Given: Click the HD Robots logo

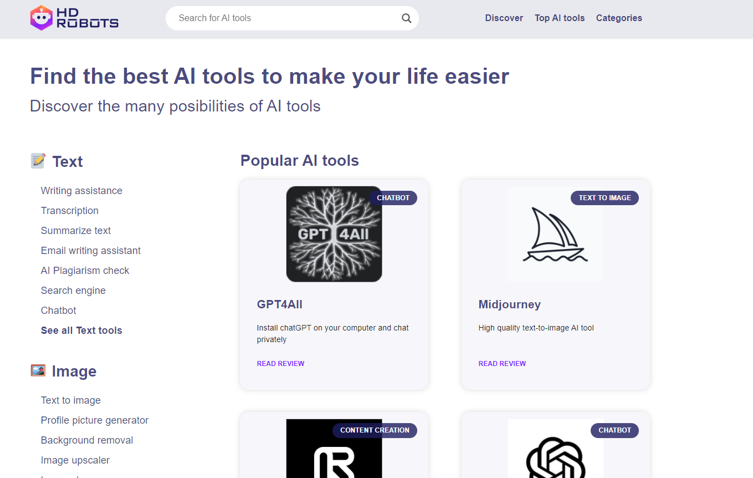Looking at the screenshot, I should (x=74, y=18).
